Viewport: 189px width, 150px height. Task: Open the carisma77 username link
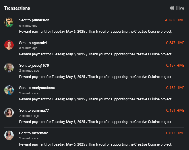click(40, 111)
